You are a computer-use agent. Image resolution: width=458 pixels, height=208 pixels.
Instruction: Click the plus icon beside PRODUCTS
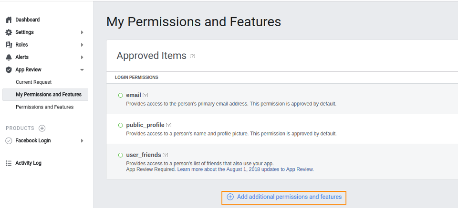click(42, 128)
